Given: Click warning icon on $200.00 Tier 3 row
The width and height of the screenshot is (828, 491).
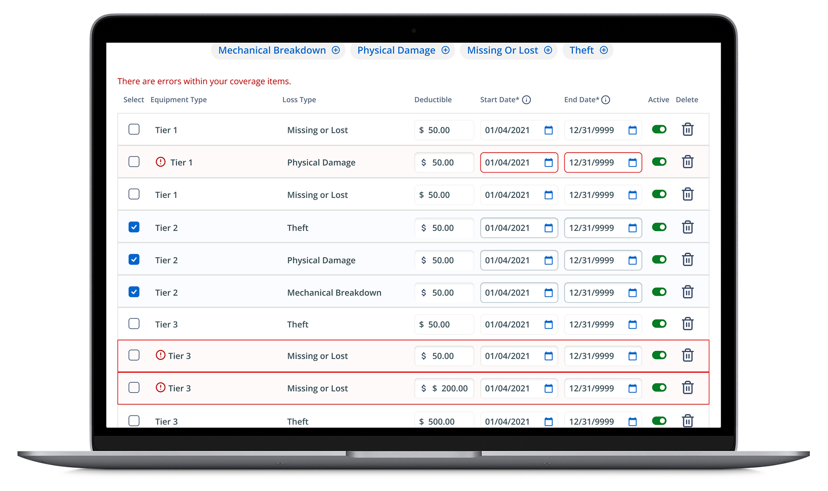Looking at the screenshot, I should tap(160, 387).
